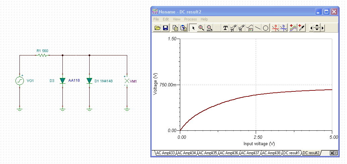The width and height of the screenshot is (347, 164).
Task: Click the dark red plotted curve
Action: pos(256,95)
